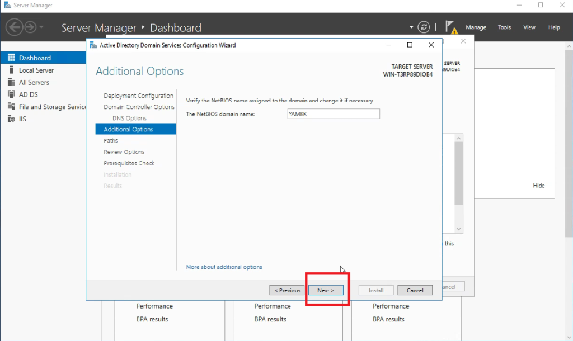This screenshot has width=573, height=341.
Task: Click the Next button in the wizard
Action: pyautogui.click(x=326, y=290)
